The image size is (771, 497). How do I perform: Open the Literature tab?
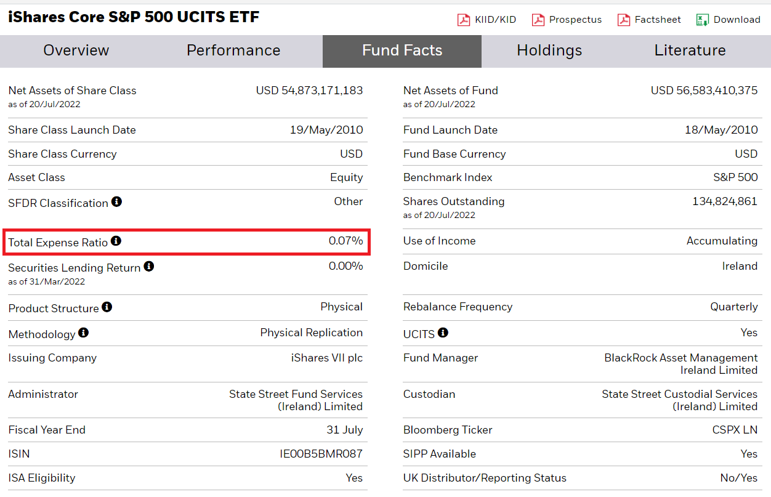click(x=690, y=51)
